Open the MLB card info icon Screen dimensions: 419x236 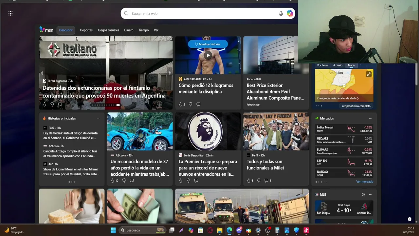click(363, 194)
